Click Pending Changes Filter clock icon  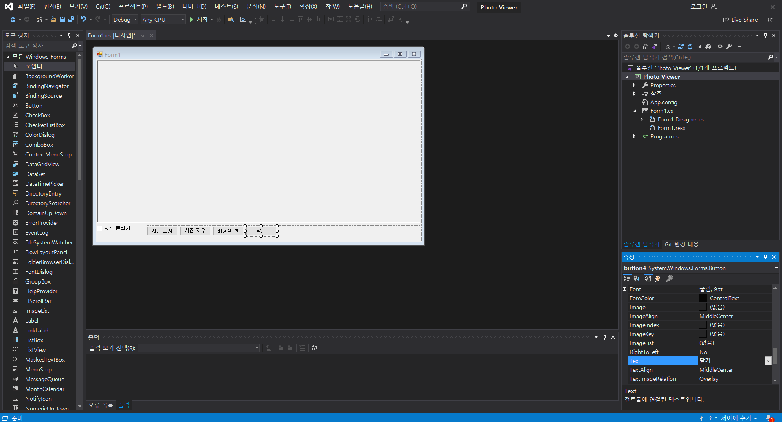[668, 46]
